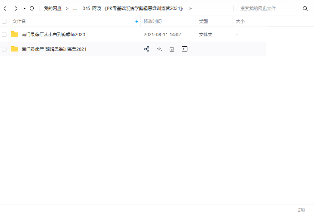
Task: Run search with magnifier icon
Action: pos(305,9)
